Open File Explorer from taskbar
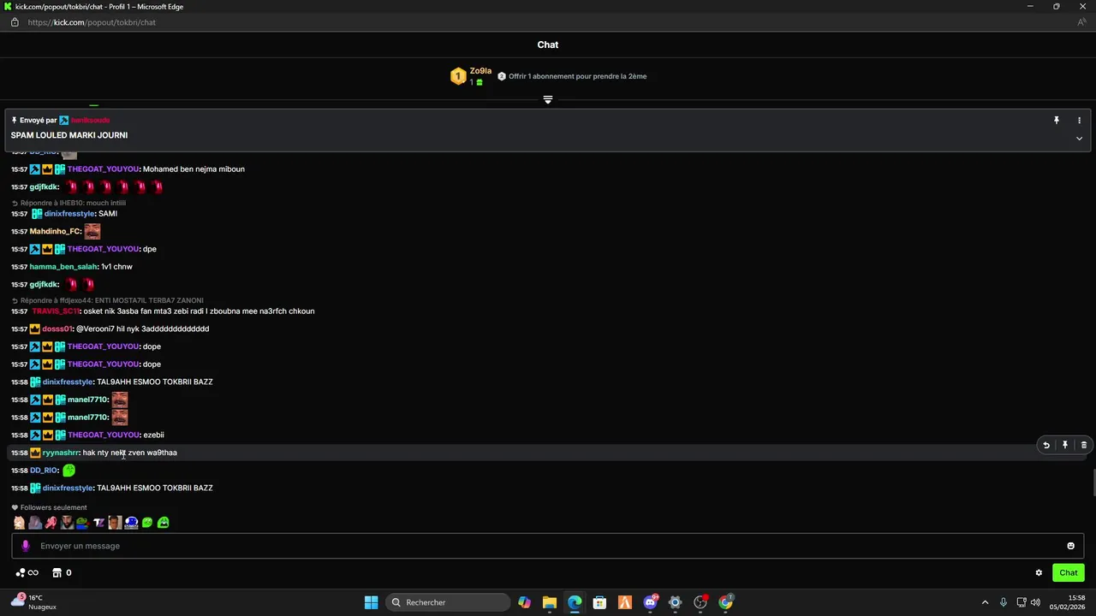 550,602
